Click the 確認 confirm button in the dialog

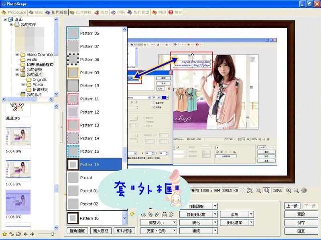coord(163,78)
